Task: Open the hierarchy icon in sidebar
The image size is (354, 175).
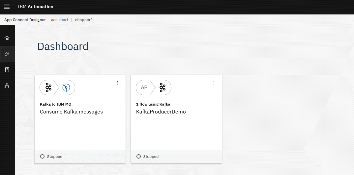Action: (7, 86)
